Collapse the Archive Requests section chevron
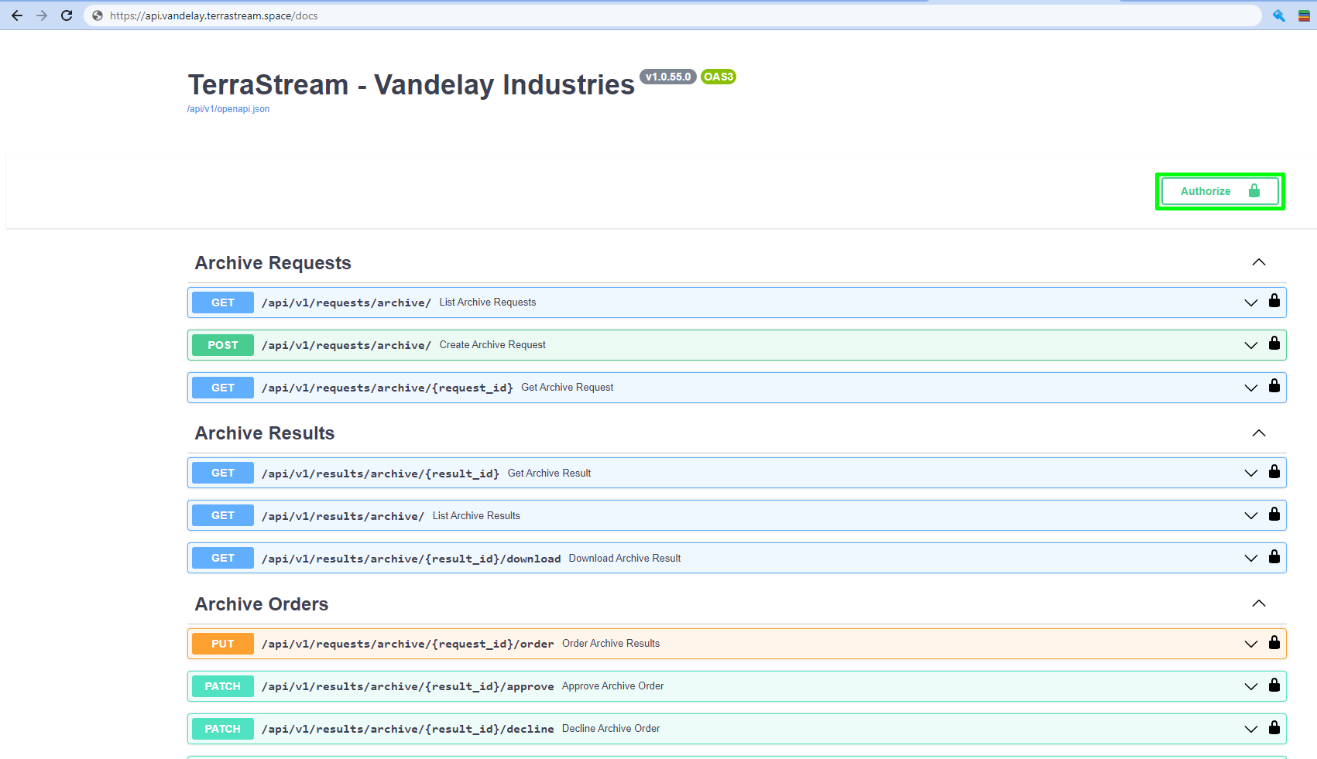The height and width of the screenshot is (759, 1317). [x=1259, y=262]
